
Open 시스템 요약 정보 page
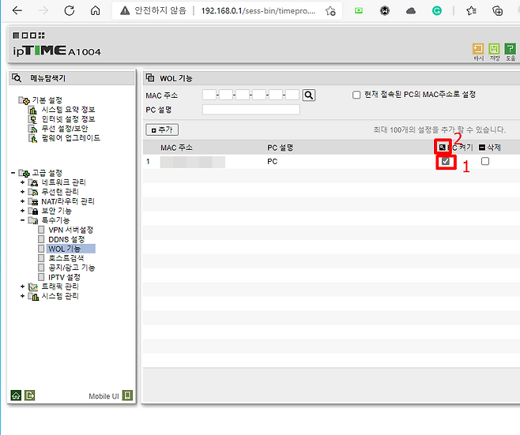coord(68,110)
